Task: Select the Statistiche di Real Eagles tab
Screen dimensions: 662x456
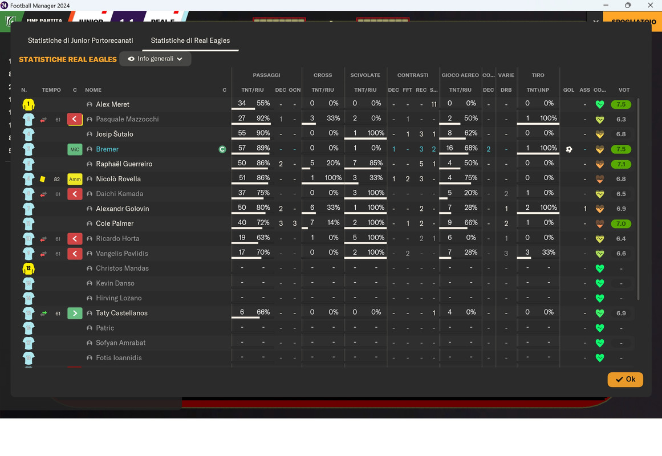Action: point(190,40)
